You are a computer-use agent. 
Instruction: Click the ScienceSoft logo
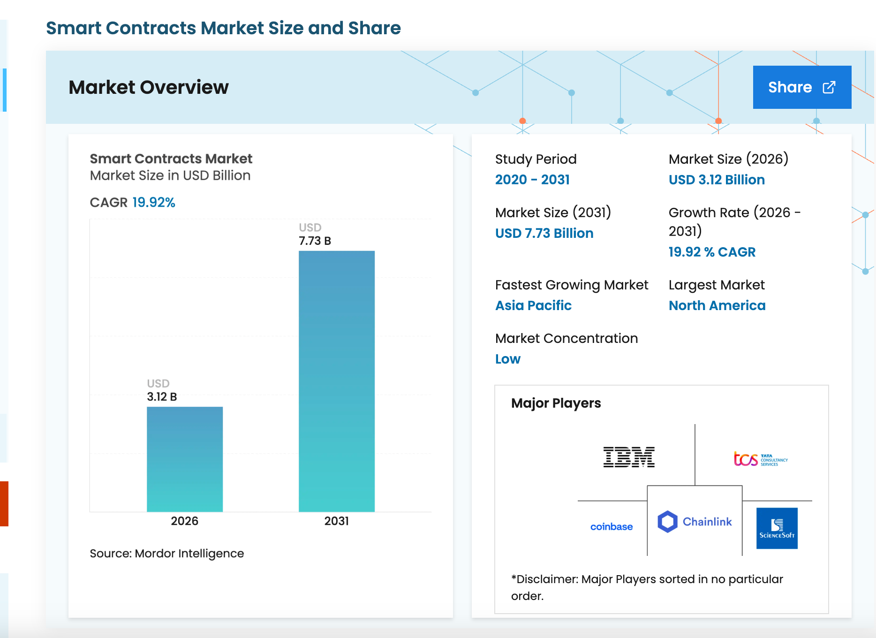(x=777, y=528)
